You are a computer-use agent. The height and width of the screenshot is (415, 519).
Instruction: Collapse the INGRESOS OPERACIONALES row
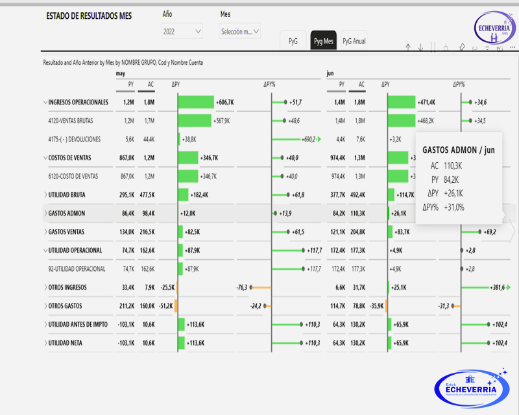(x=45, y=102)
